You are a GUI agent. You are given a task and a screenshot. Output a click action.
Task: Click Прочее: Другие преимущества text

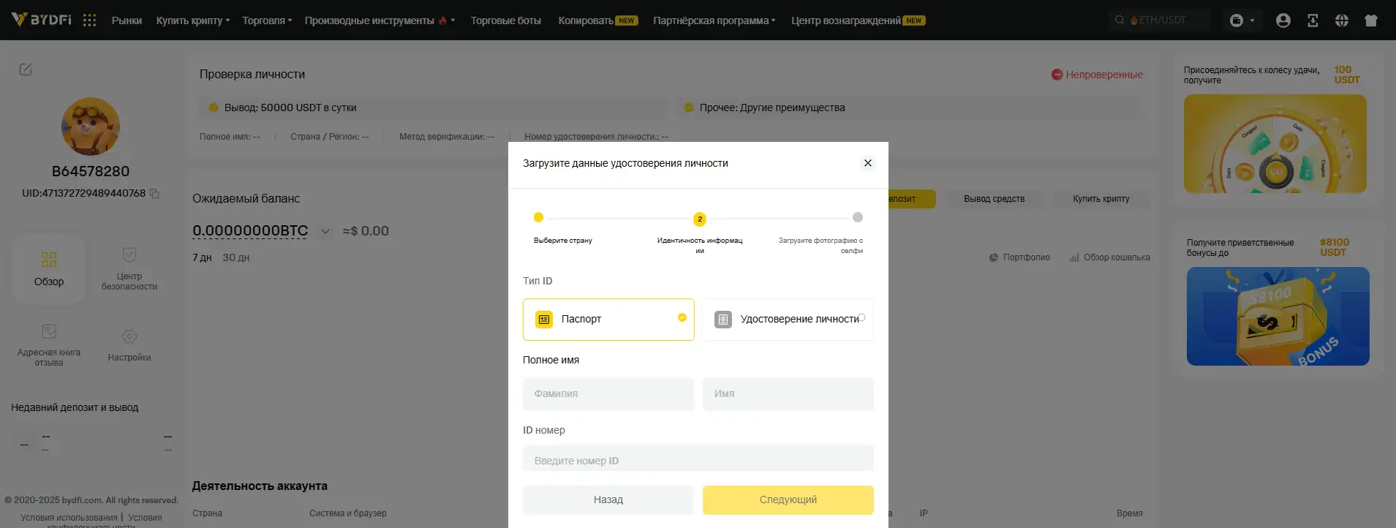tap(772, 108)
